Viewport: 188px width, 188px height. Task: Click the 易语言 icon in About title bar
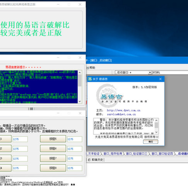point(90,79)
